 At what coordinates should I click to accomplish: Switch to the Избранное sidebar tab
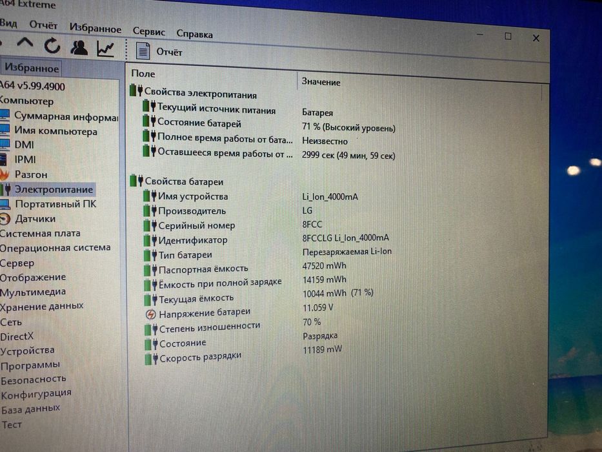point(32,68)
